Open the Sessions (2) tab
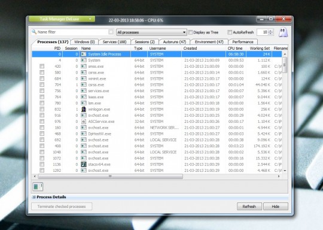The width and height of the screenshot is (323, 230). (145, 42)
